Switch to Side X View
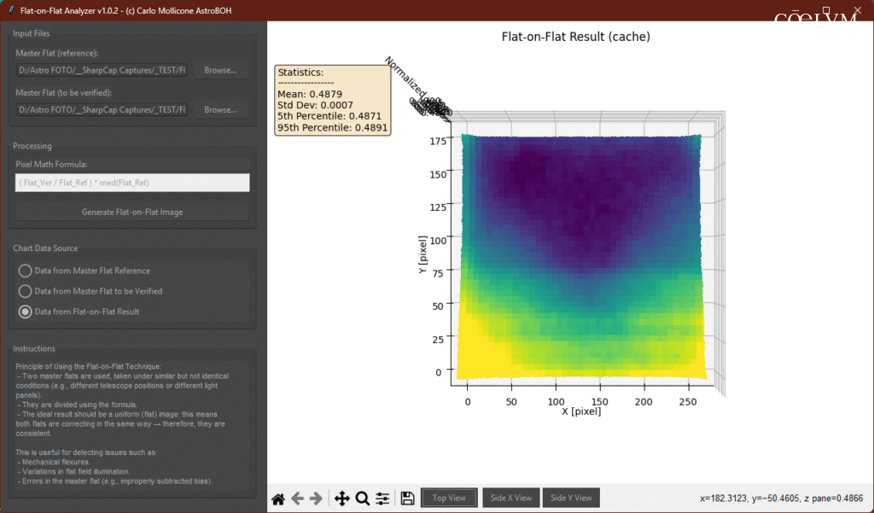Screen dimensions: 874x513 (x=510, y=498)
